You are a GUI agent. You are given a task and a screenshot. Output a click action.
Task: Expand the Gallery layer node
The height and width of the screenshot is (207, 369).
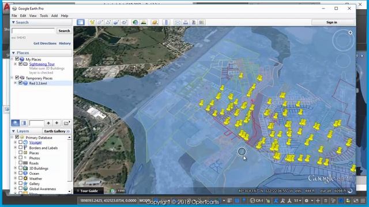tap(16, 183)
